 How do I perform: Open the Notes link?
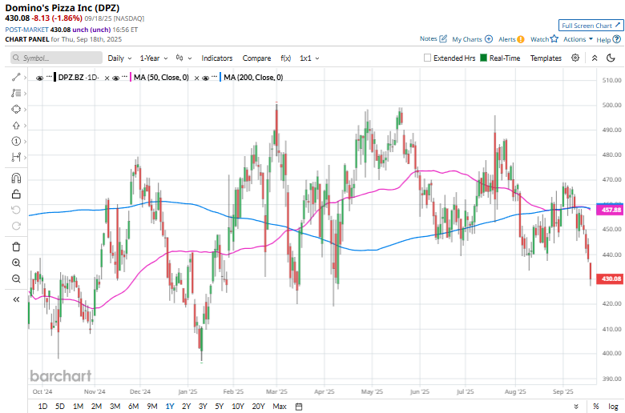click(x=428, y=38)
